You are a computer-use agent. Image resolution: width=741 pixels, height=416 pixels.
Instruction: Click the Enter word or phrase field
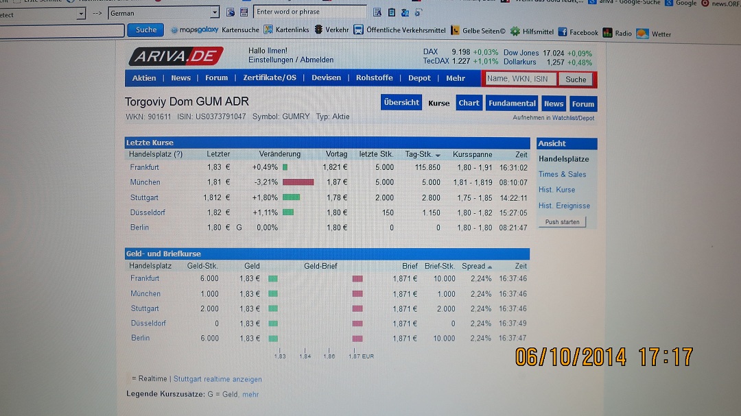(309, 12)
